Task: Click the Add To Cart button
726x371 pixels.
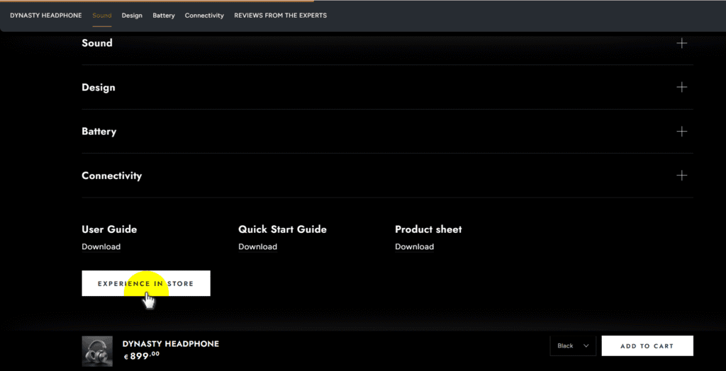Action: point(647,346)
